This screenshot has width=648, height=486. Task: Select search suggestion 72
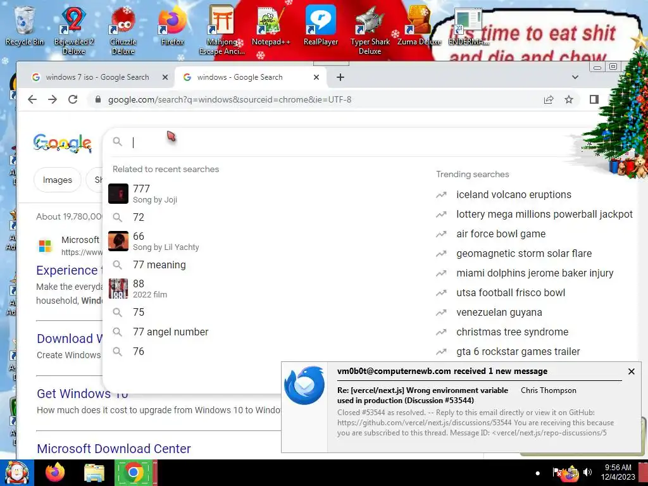pyautogui.click(x=265, y=218)
